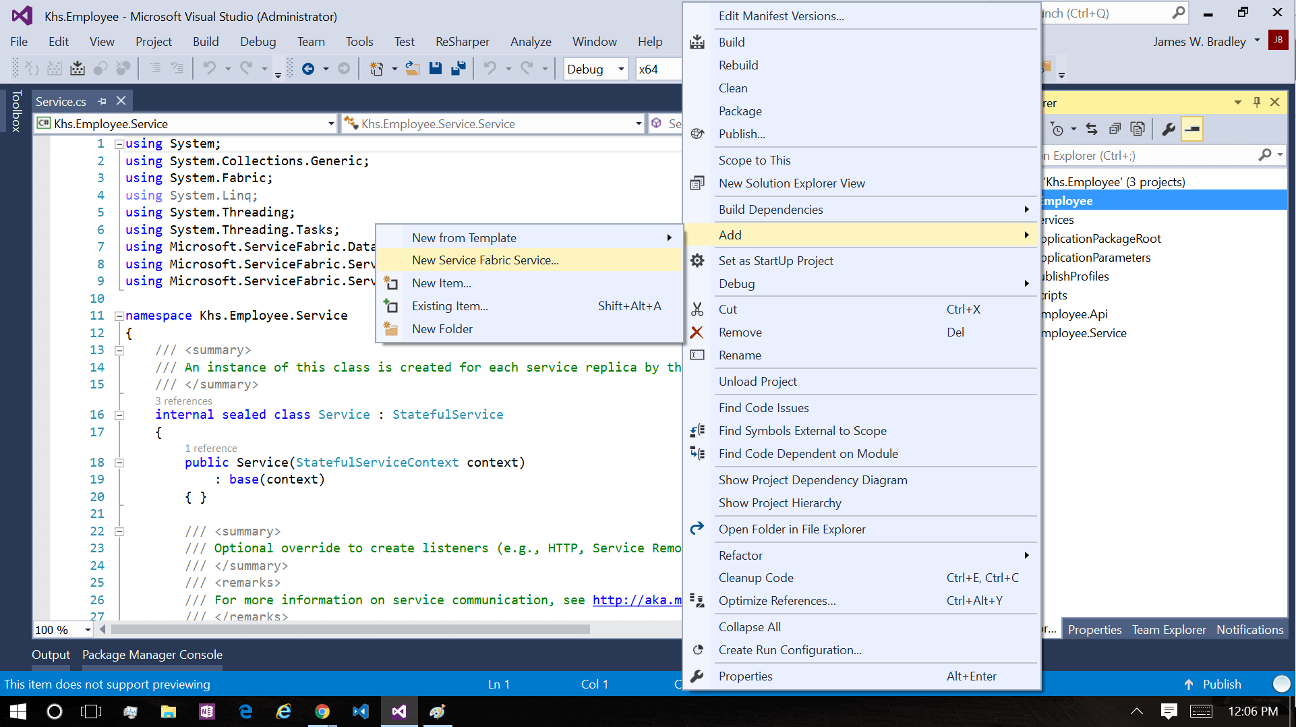This screenshot has width=1296, height=727.
Task: Click the Task View taskbar icon
Action: click(x=91, y=711)
